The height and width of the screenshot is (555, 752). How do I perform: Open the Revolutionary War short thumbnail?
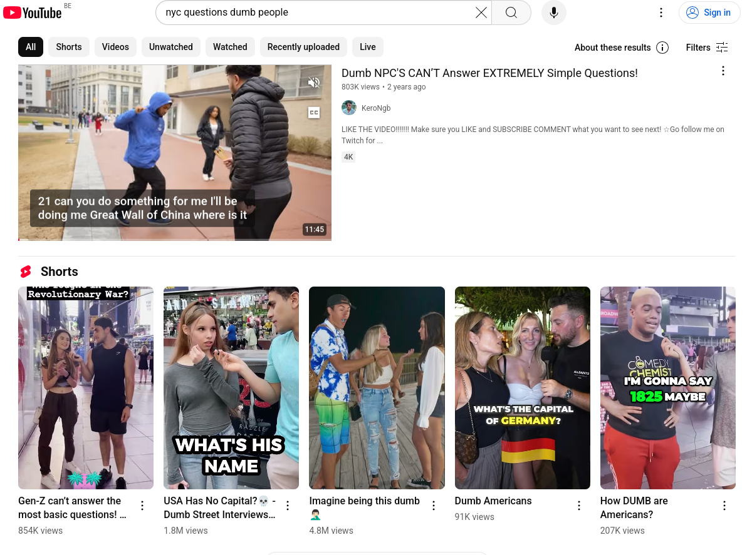coord(86,388)
